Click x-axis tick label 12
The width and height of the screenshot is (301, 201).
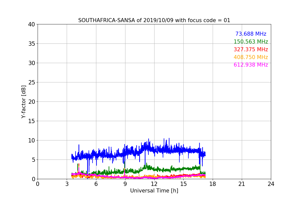point(154,184)
